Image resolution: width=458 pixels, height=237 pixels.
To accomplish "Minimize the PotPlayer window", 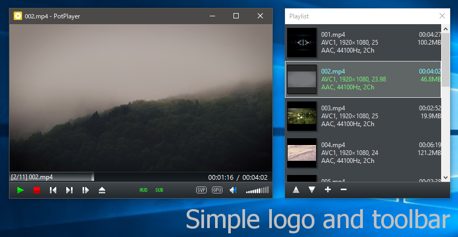I will pos(212,16).
